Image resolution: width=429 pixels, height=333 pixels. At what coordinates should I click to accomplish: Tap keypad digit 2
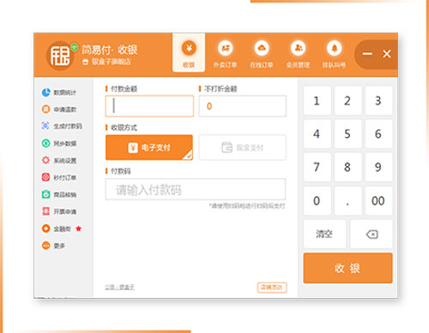pos(347,101)
